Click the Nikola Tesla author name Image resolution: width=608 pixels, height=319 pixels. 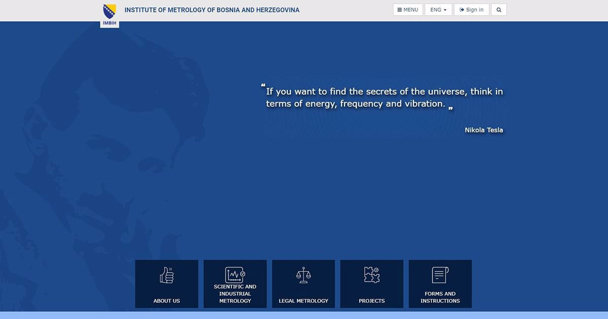tap(483, 130)
